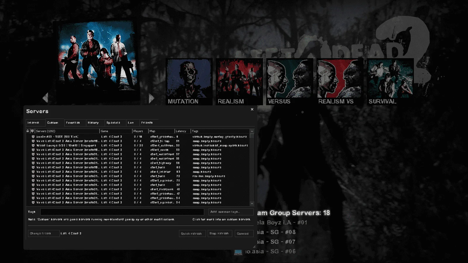Click the shield icon beside Weed Lounge server
The height and width of the screenshot is (263, 468).
pos(33,146)
